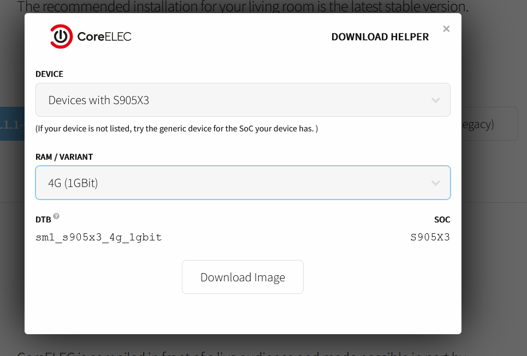Click the RAM / VARIANT label

64,157
